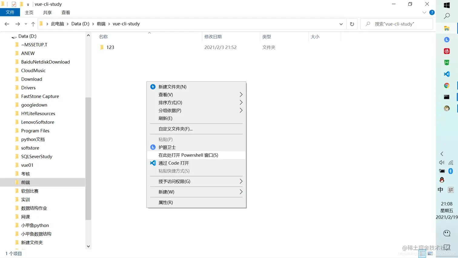Expand the ribbon chevron
This screenshot has width=458, height=258.
coord(424,12)
